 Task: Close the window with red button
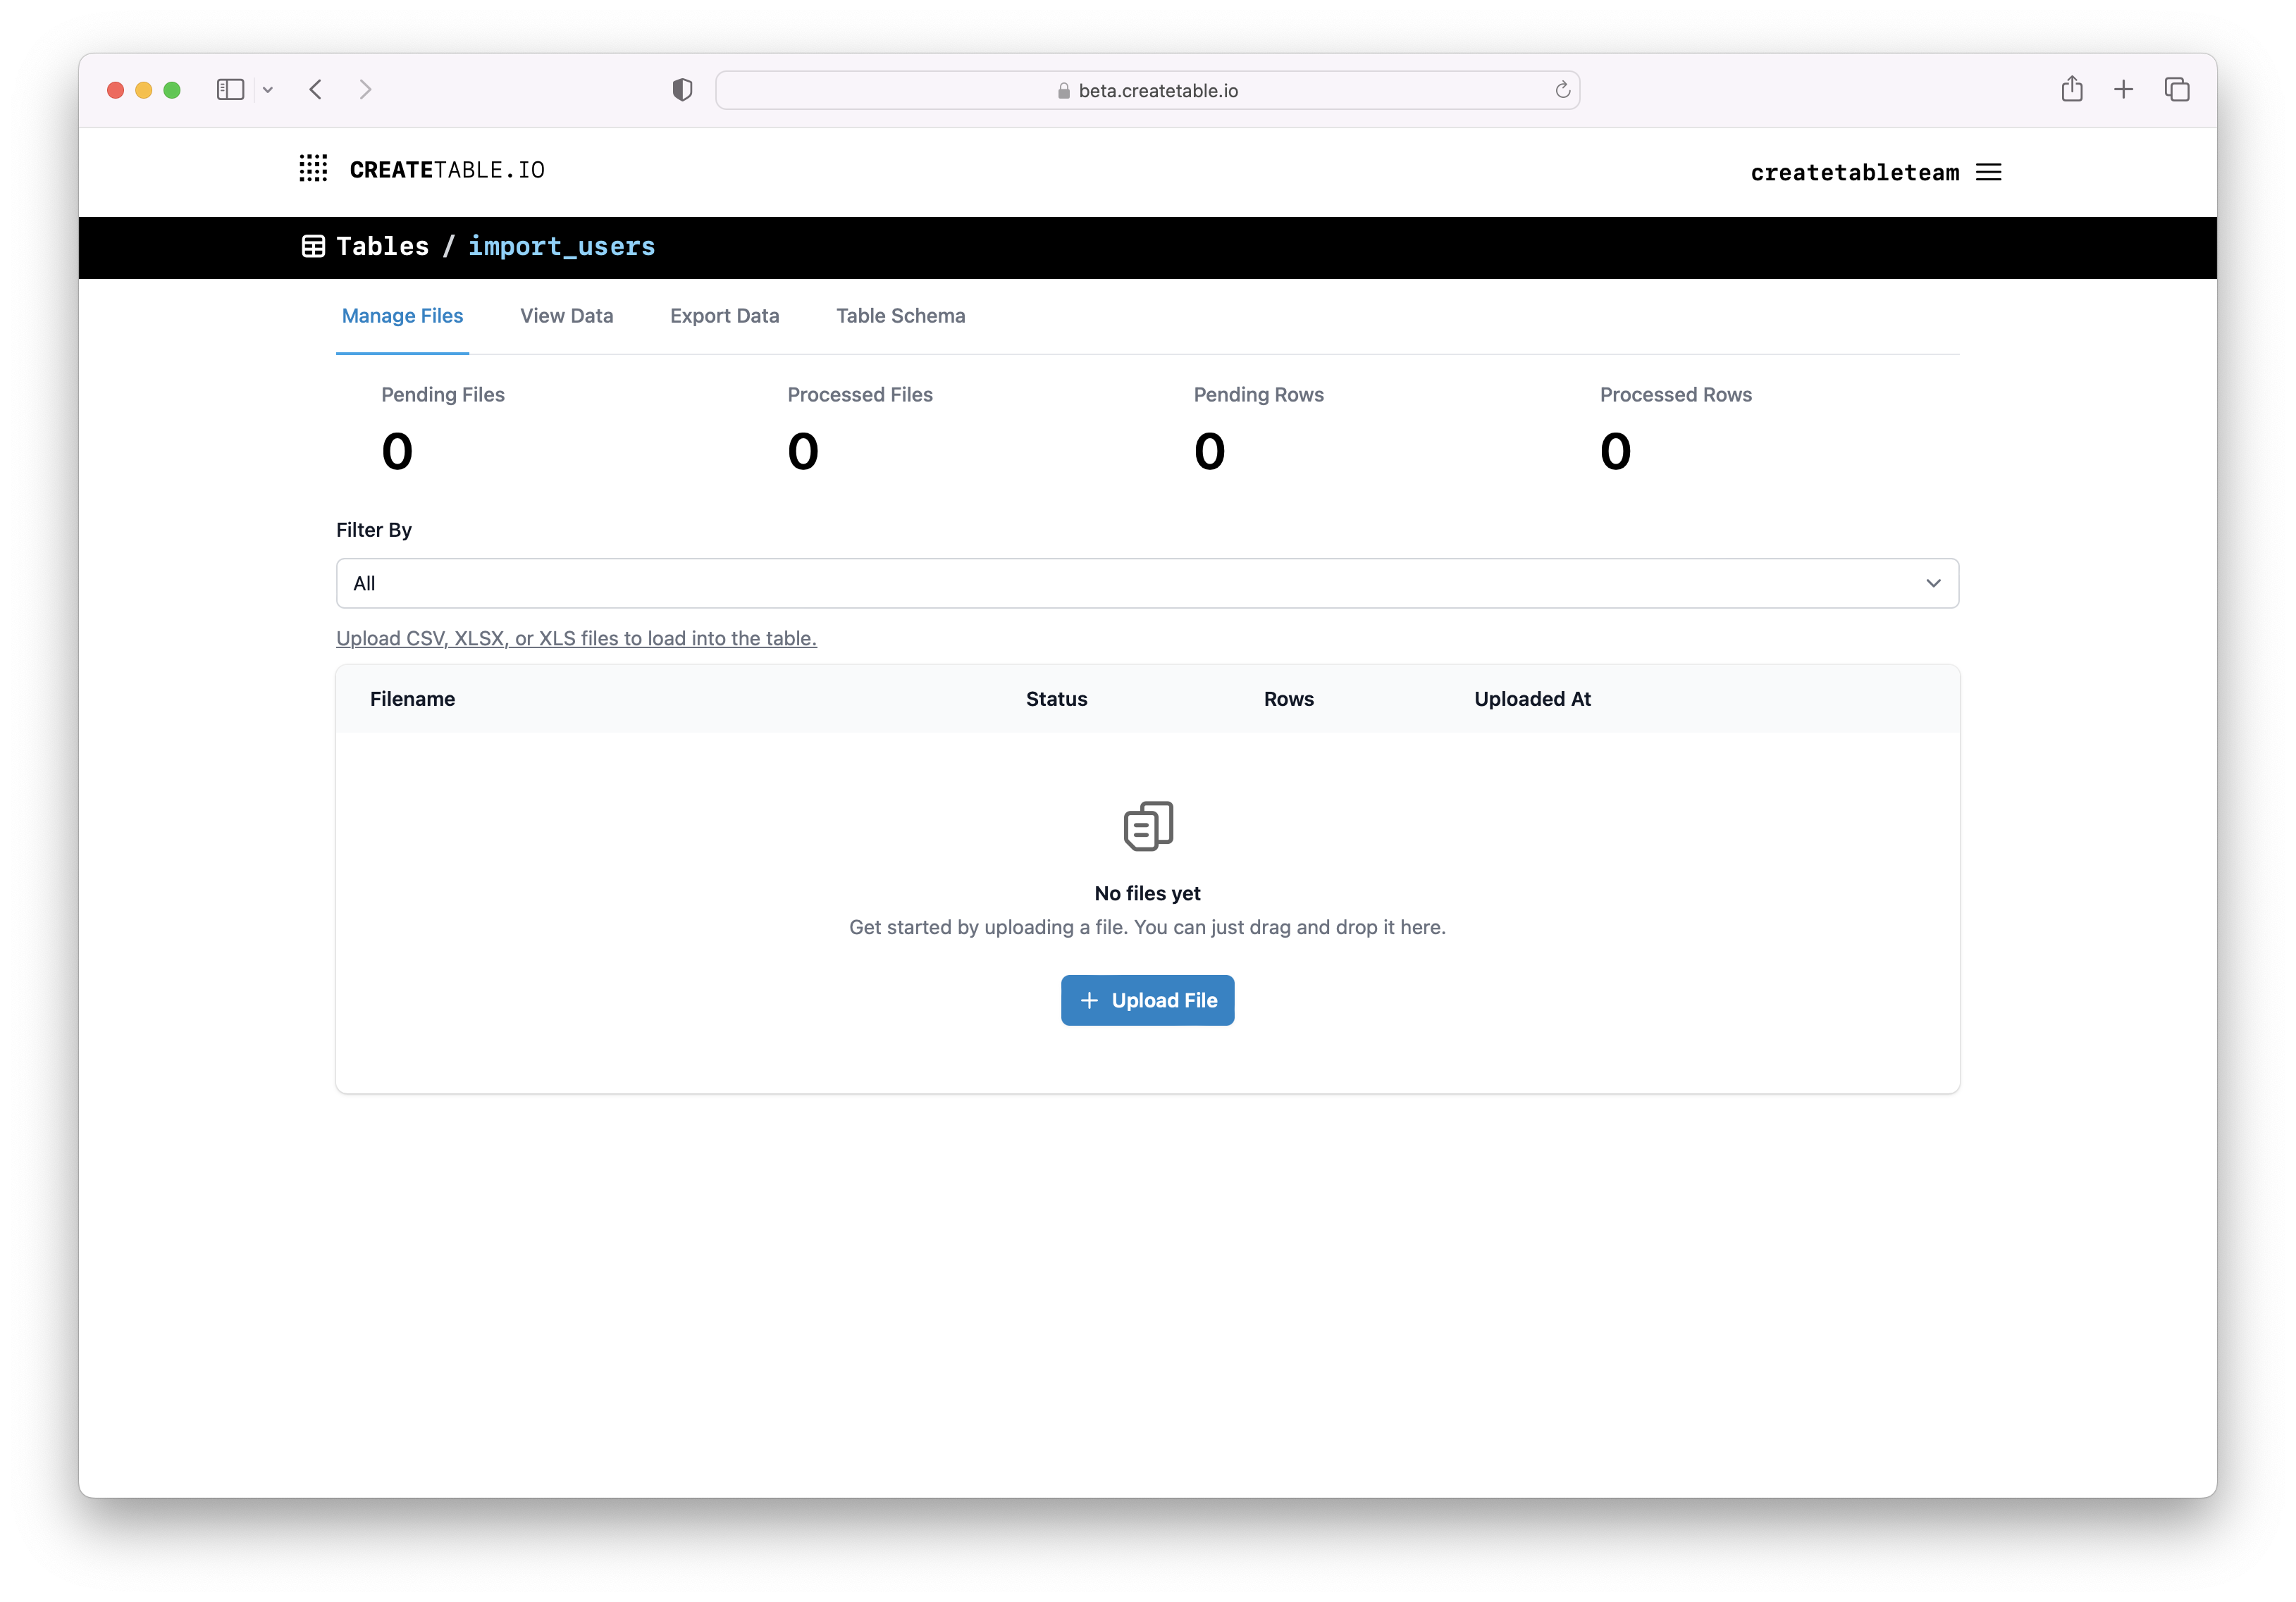click(115, 90)
